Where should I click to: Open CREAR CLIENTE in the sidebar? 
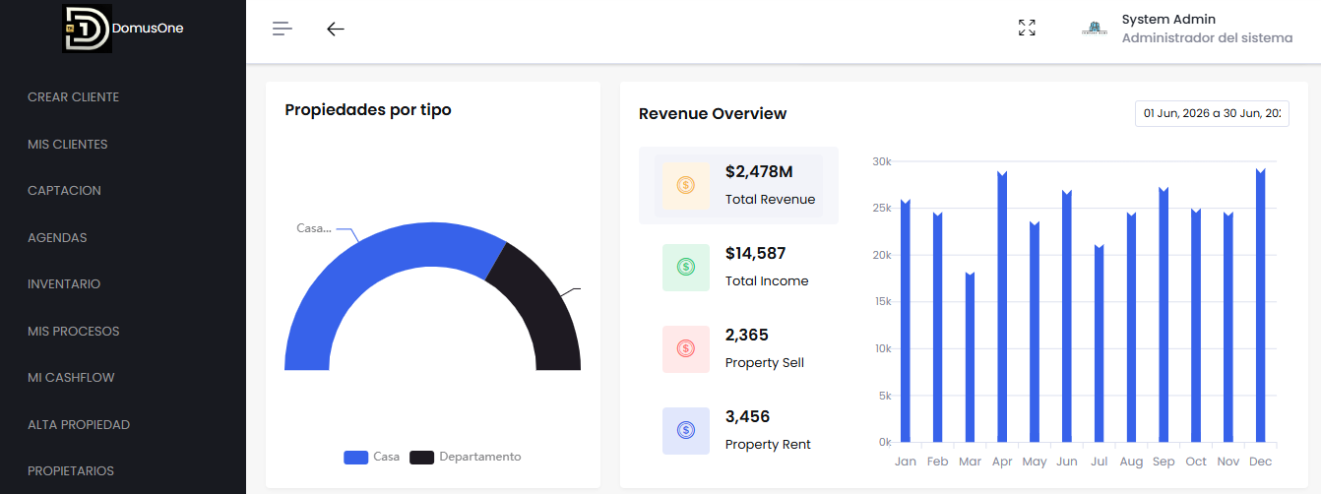click(x=73, y=97)
